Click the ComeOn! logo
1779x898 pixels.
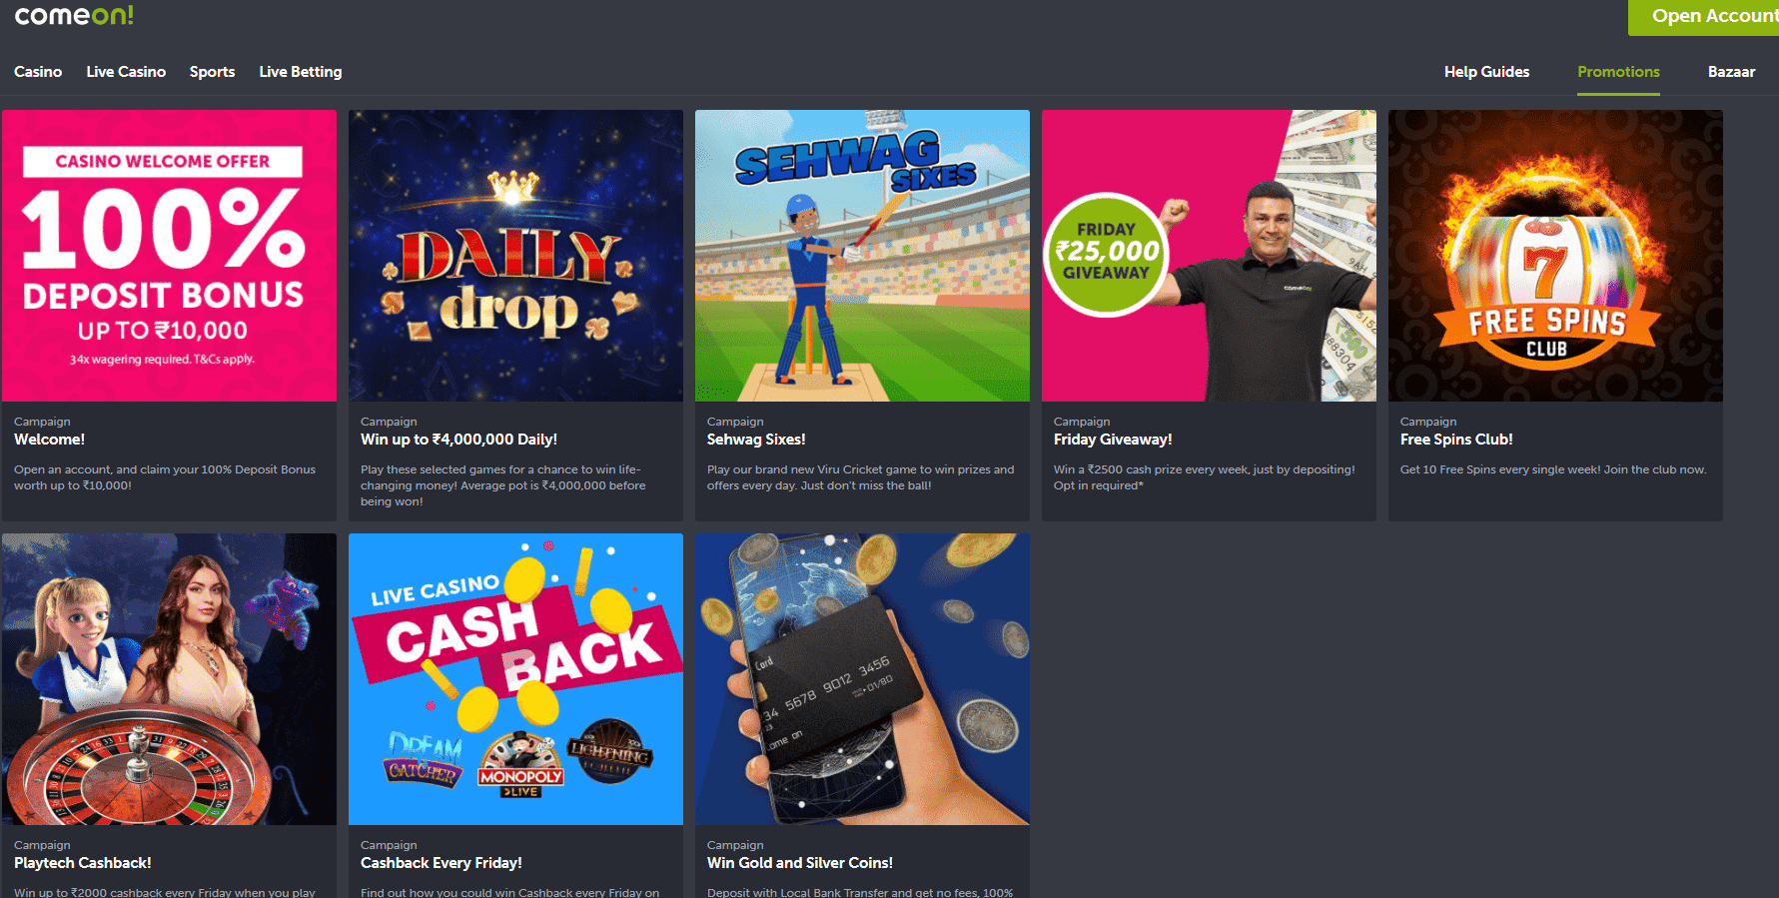pyautogui.click(x=74, y=15)
